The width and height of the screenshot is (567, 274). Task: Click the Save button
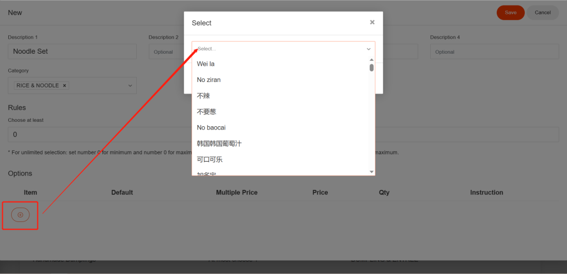[511, 13]
